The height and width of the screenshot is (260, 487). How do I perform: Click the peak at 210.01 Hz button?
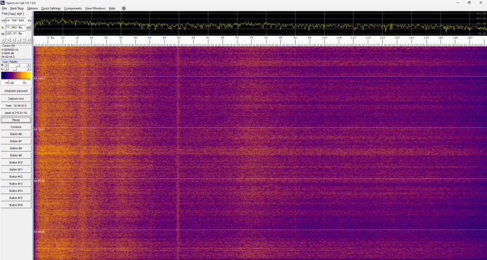[x=16, y=113]
